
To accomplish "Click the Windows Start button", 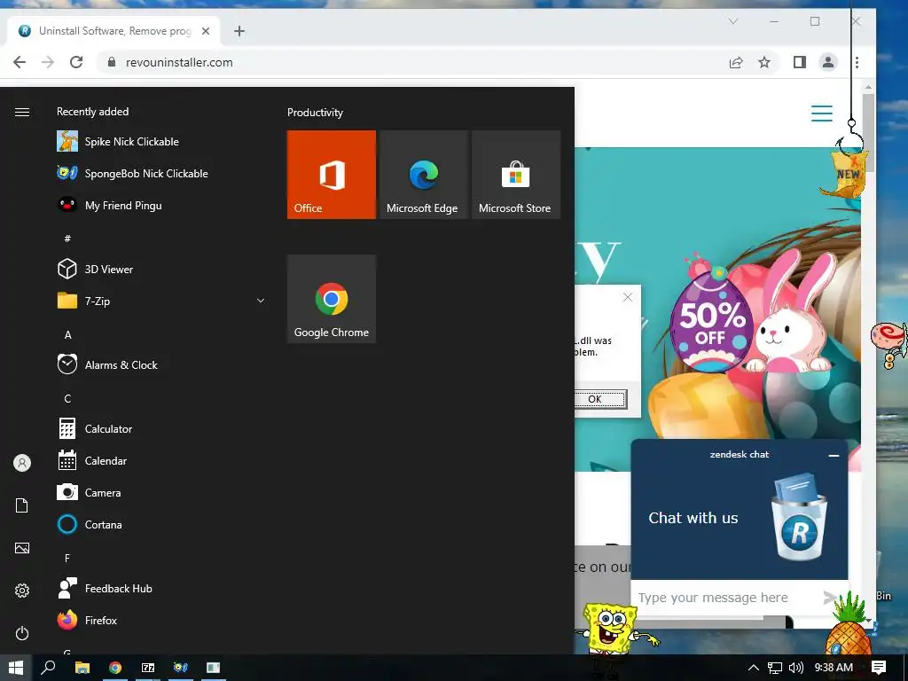I will click(x=16, y=668).
